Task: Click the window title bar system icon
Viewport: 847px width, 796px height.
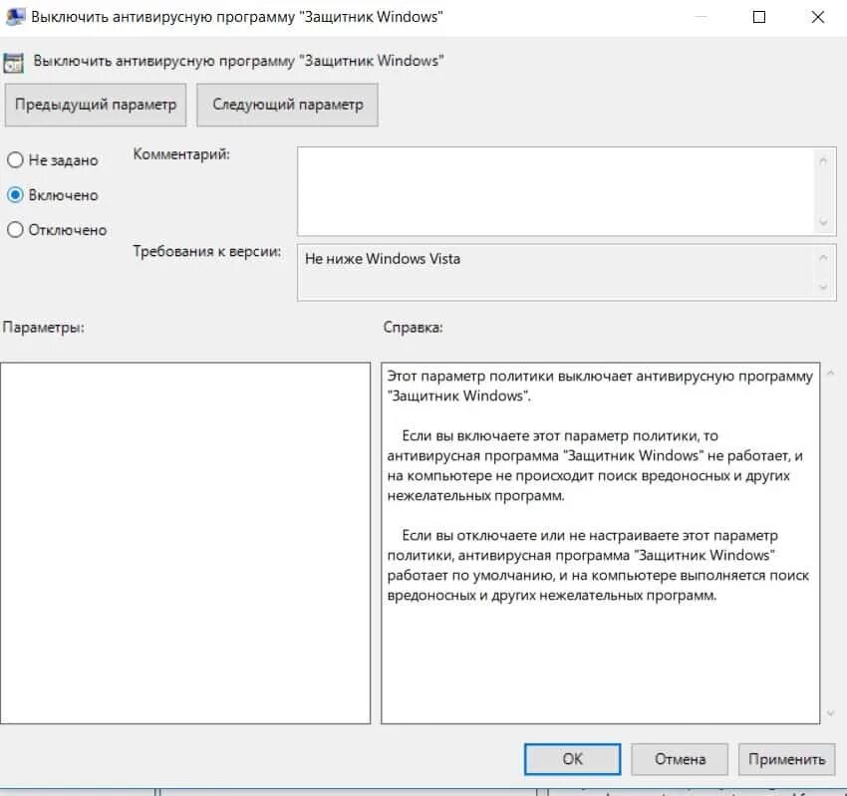Action: point(15,16)
